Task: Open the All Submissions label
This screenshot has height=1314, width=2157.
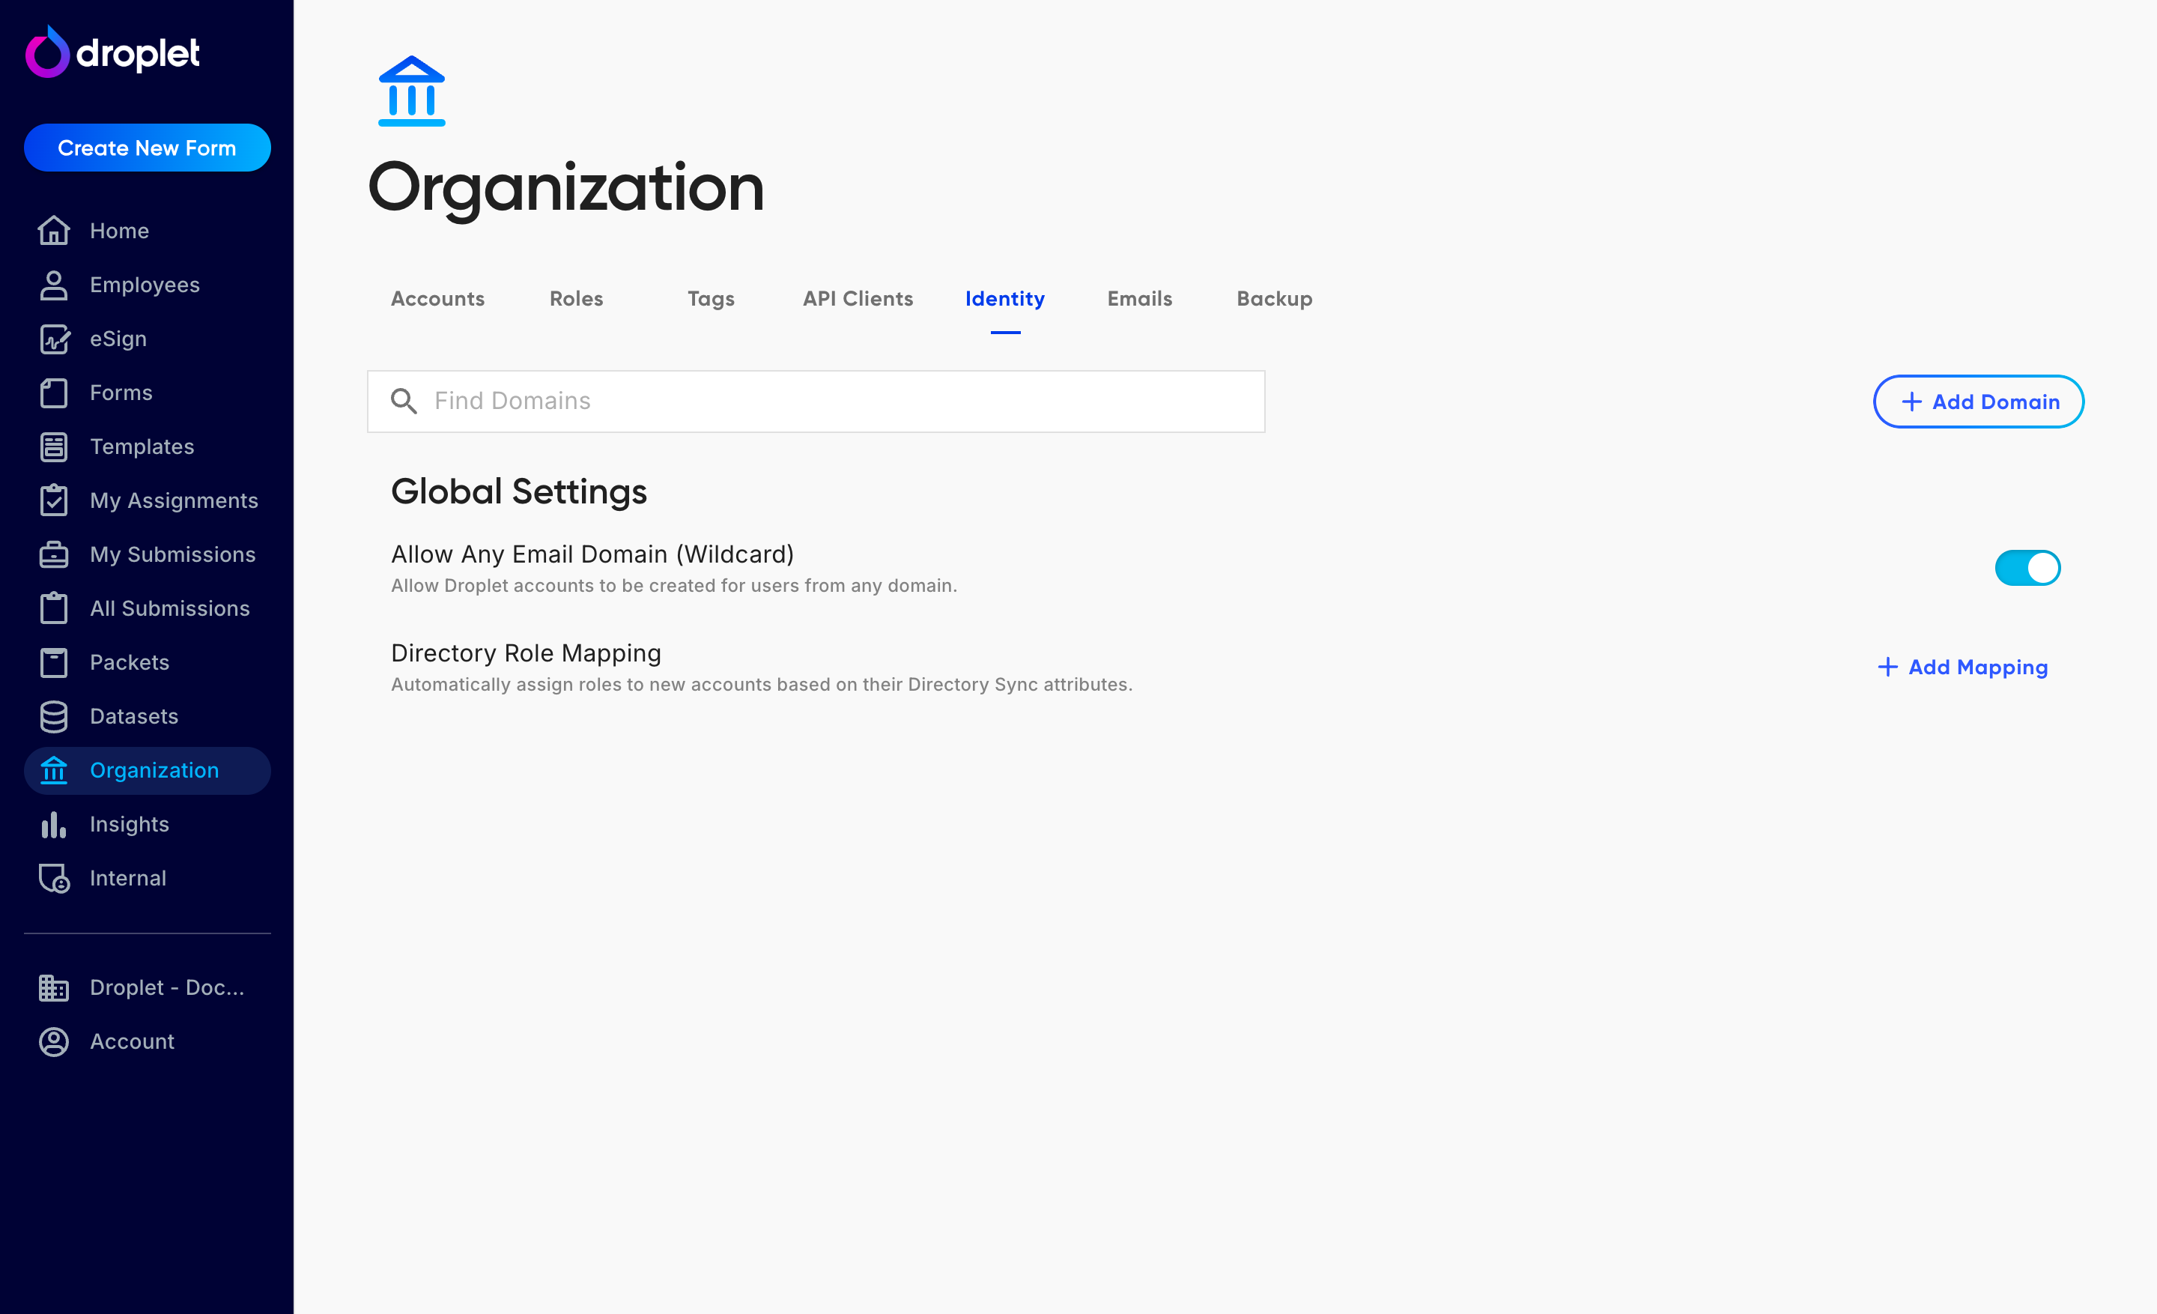Action: 170,608
